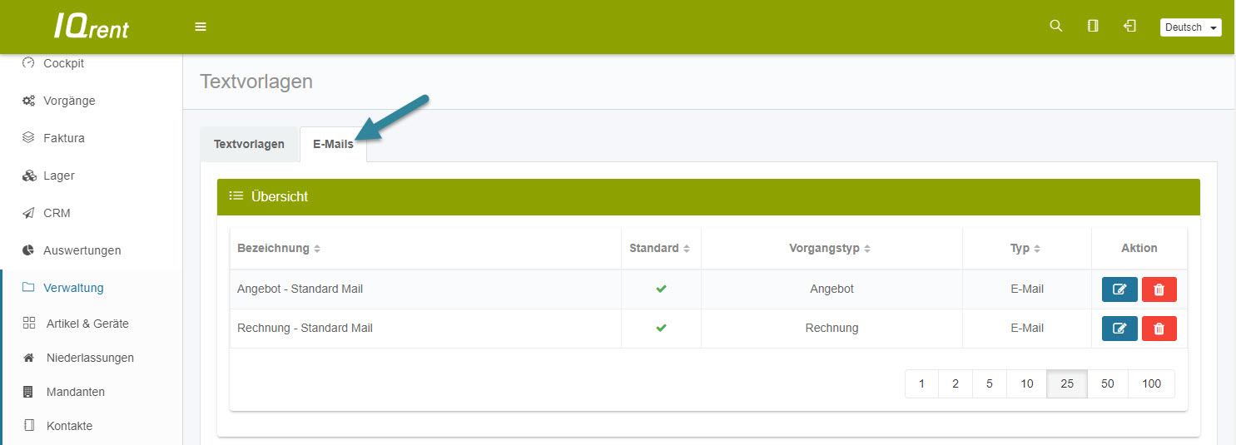The width and height of the screenshot is (1236, 445).
Task: Sort by Typ column
Action: click(1026, 248)
